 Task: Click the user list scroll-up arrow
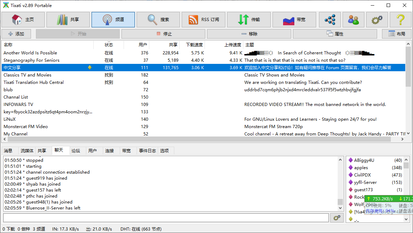coord(406,160)
